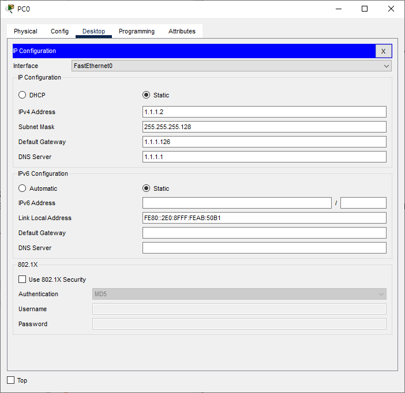Click the IPv4 Address label

[37, 112]
